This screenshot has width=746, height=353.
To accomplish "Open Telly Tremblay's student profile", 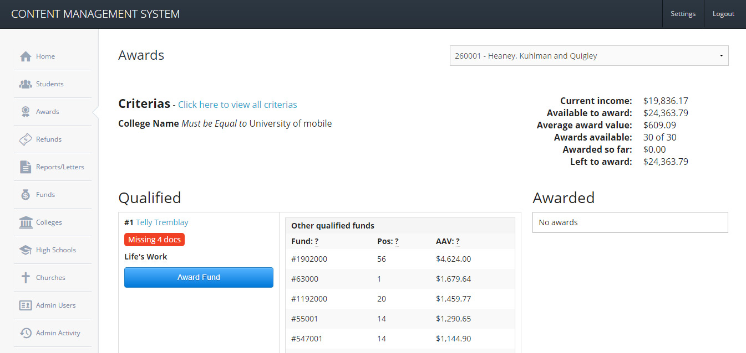I will point(162,222).
